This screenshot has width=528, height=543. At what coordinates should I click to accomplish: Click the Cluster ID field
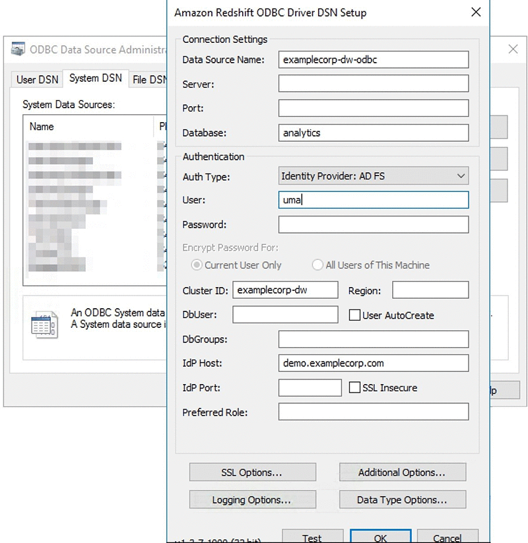pos(285,290)
